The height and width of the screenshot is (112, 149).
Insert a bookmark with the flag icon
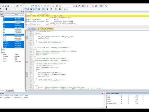33,6
